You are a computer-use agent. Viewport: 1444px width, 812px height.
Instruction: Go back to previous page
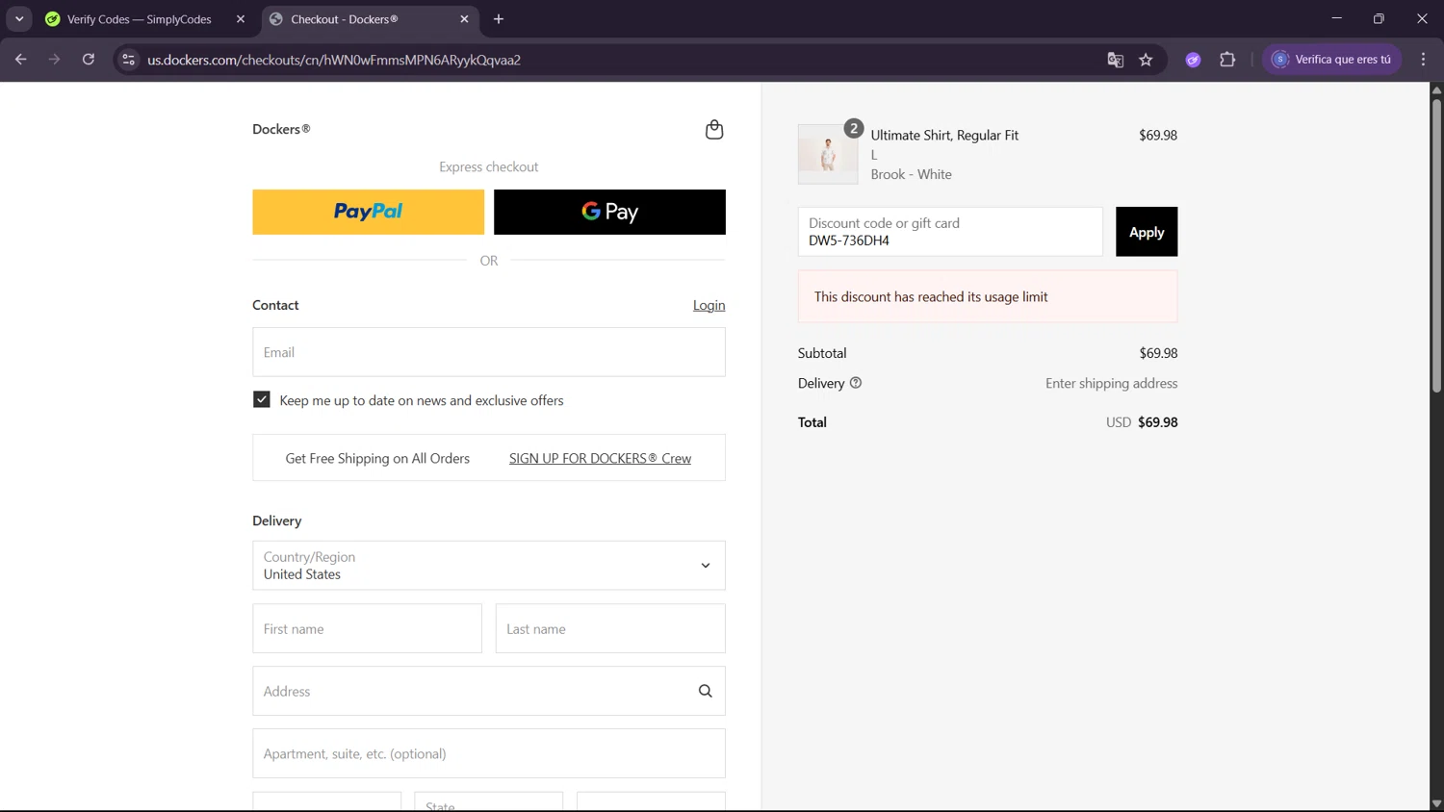(x=21, y=60)
